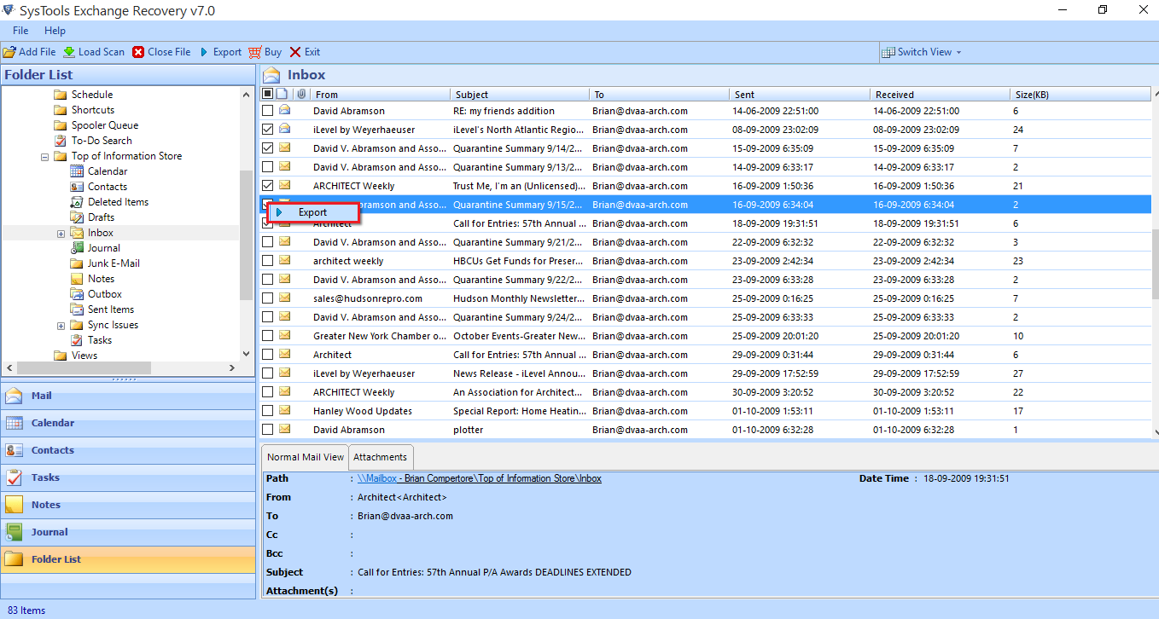Select the Calendar folder icon in tree
This screenshot has height=619, width=1159.
pyautogui.click(x=77, y=171)
